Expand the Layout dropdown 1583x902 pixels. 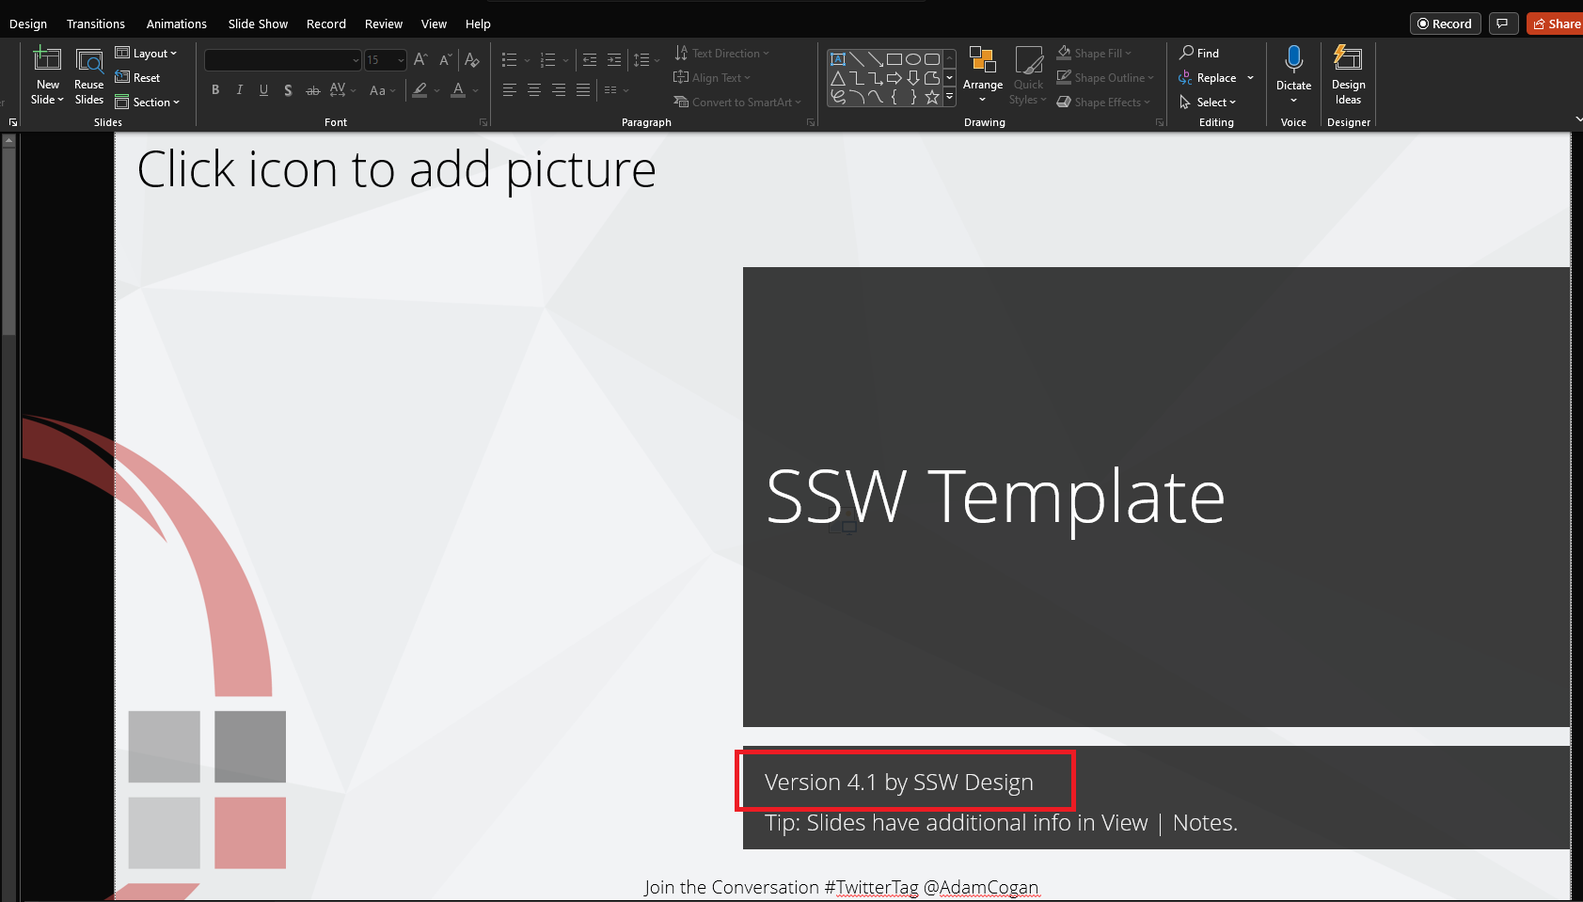(147, 54)
